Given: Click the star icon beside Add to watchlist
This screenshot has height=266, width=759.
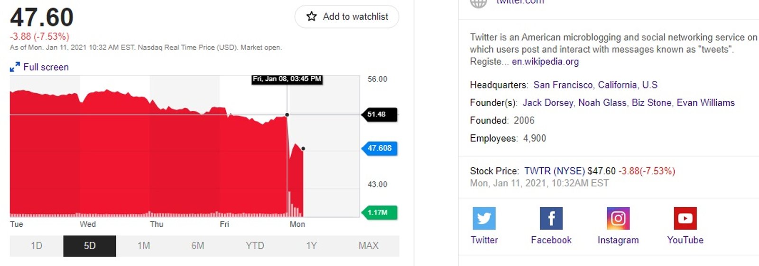Looking at the screenshot, I should pyautogui.click(x=311, y=17).
